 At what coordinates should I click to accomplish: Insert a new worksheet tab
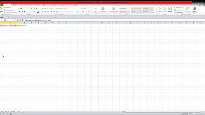pyautogui.click(x=23, y=112)
